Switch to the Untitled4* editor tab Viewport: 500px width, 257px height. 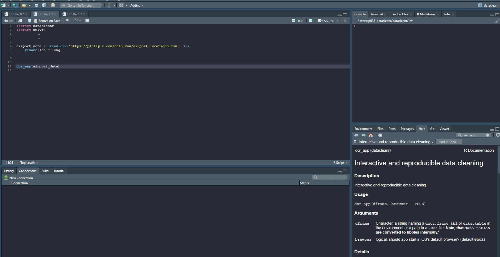point(16,14)
